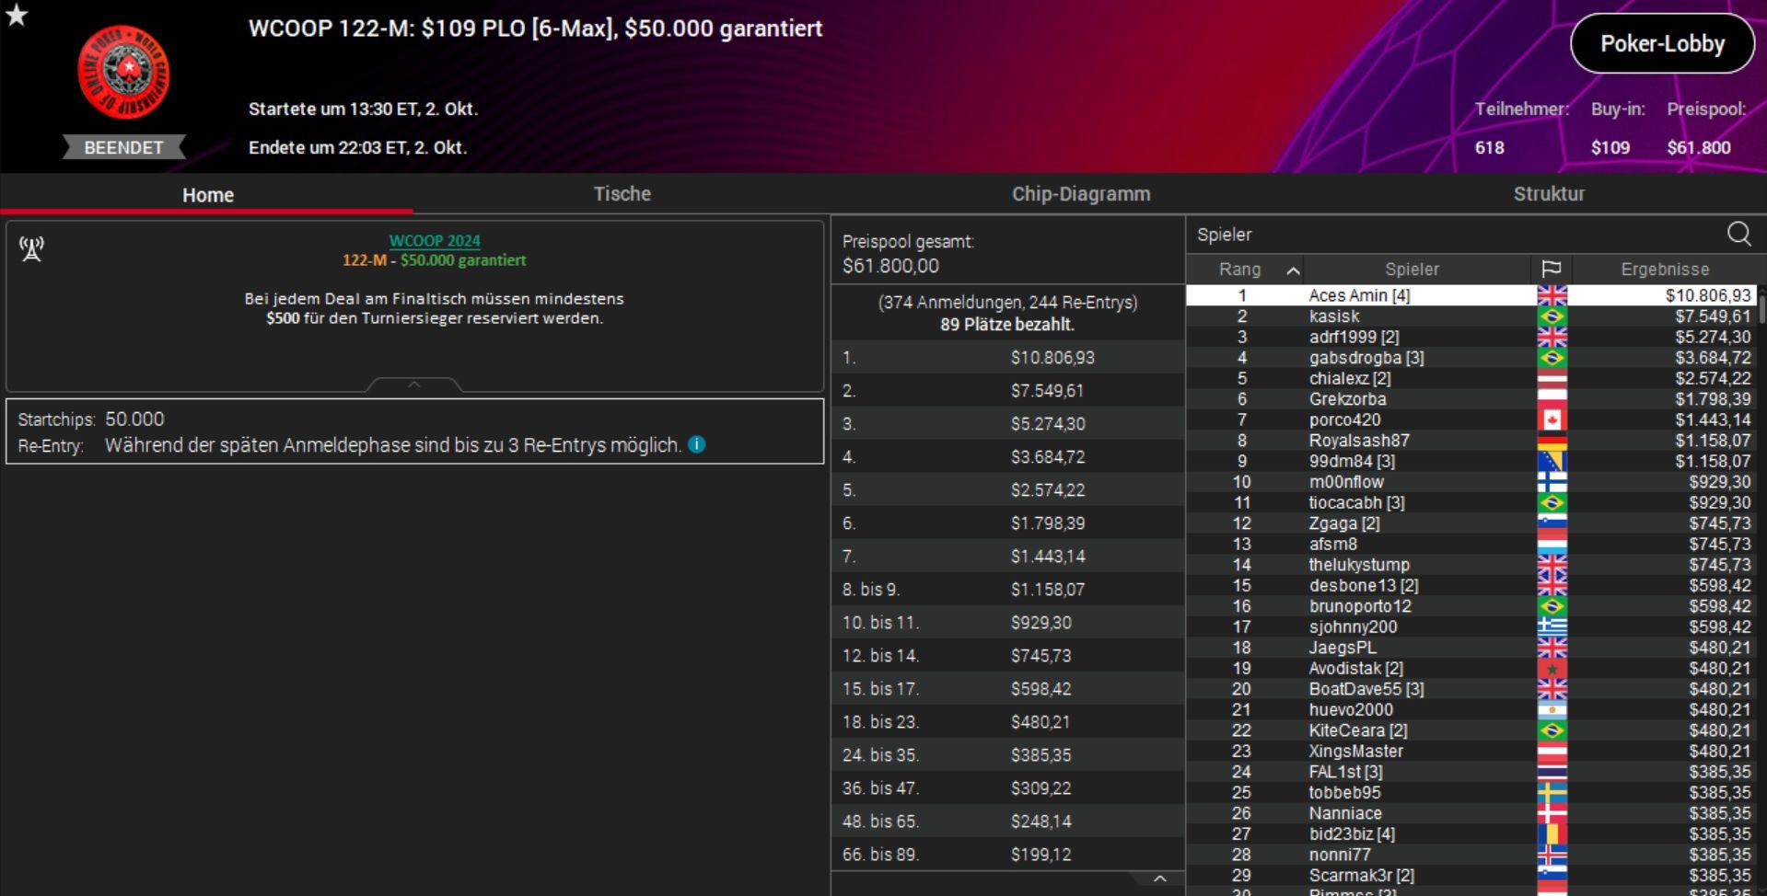Click the Canadian flag beside porco420
This screenshot has height=896, width=1767.
[x=1552, y=420]
